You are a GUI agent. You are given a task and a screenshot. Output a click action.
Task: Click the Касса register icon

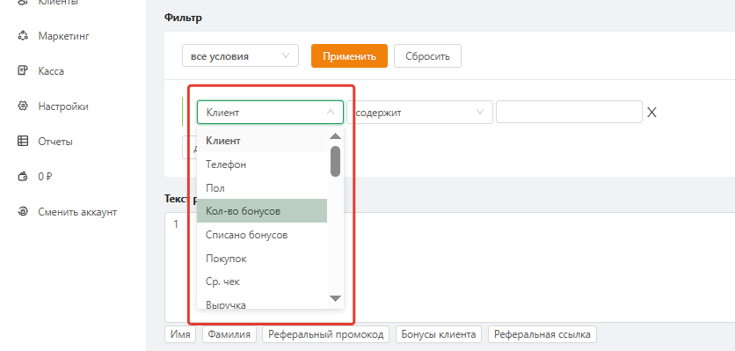tap(23, 71)
